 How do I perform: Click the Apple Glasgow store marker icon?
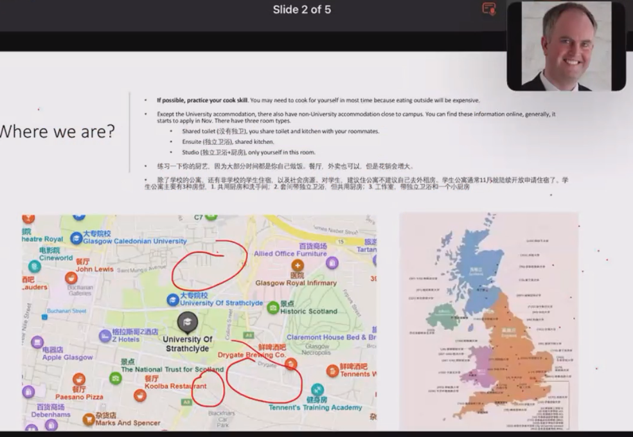click(37, 342)
